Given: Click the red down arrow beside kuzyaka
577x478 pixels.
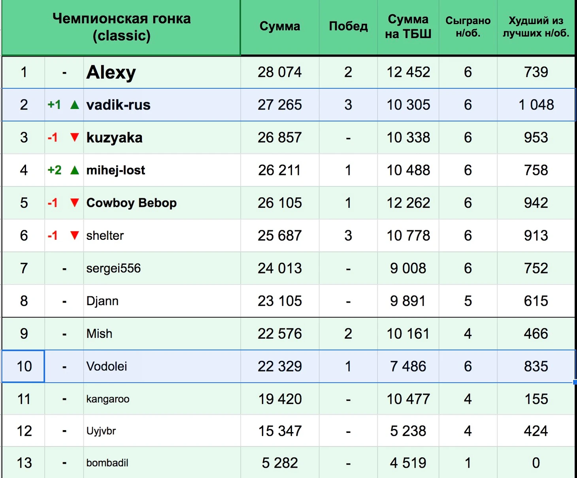Looking at the screenshot, I should (75, 138).
